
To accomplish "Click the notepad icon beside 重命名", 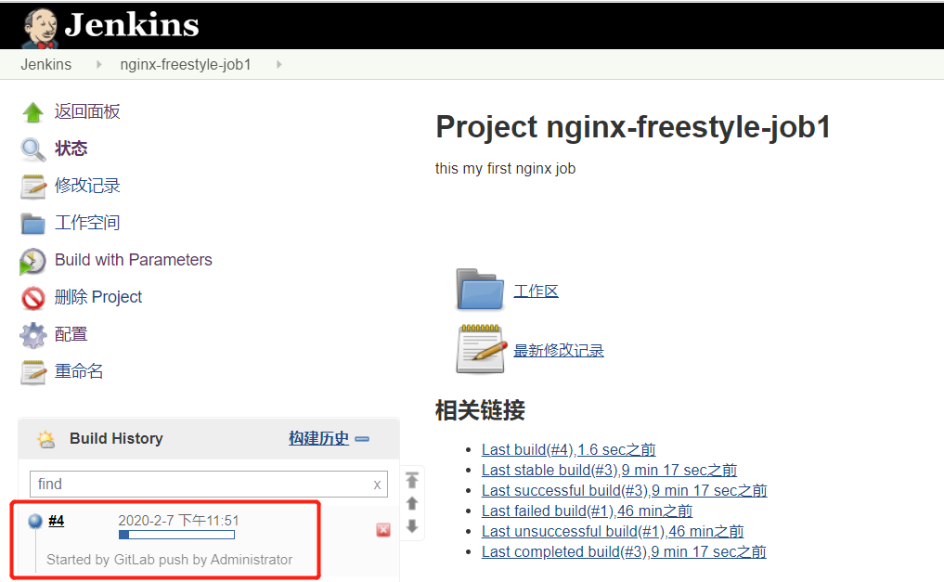I will point(33,372).
